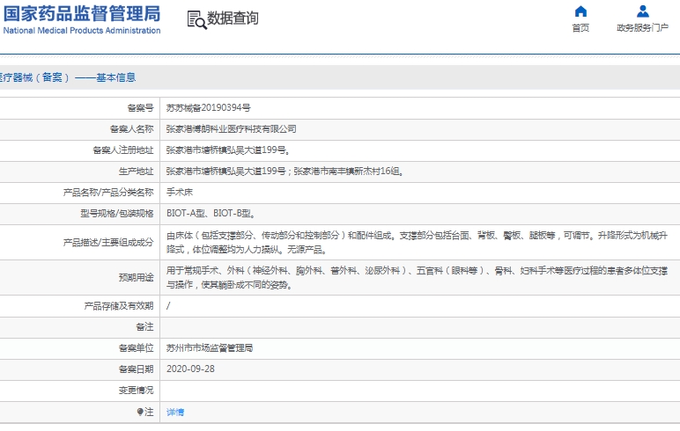Screen dimensions: 680x431
Task: Click the 生产地址 label
Action: (x=137, y=172)
